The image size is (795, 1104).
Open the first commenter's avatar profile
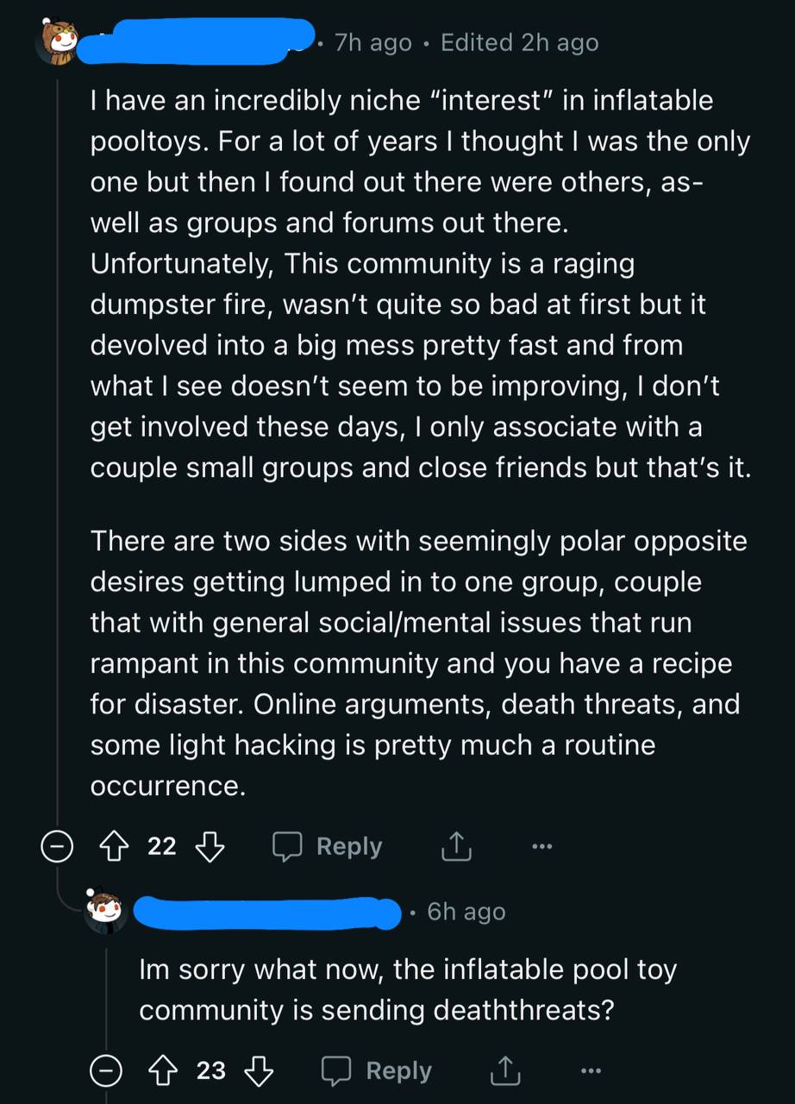(x=57, y=41)
